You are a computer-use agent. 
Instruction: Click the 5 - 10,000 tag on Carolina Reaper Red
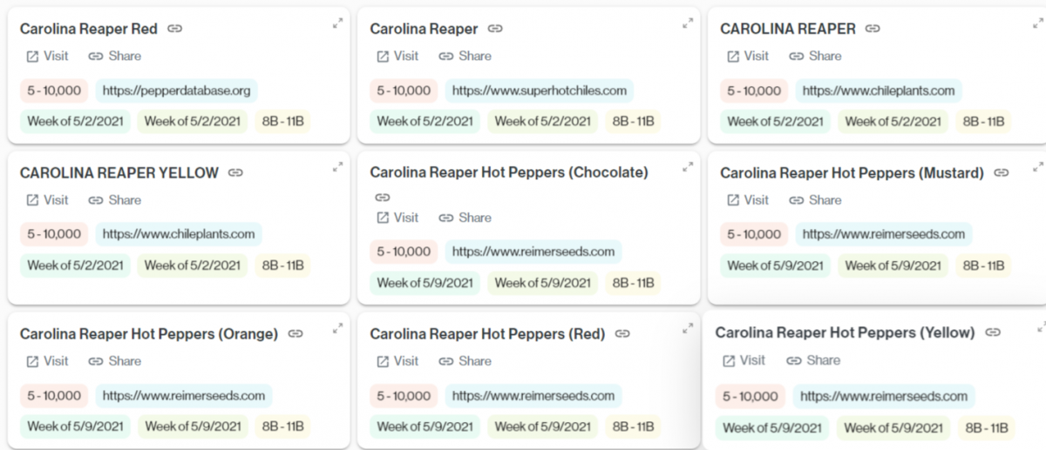(x=54, y=91)
